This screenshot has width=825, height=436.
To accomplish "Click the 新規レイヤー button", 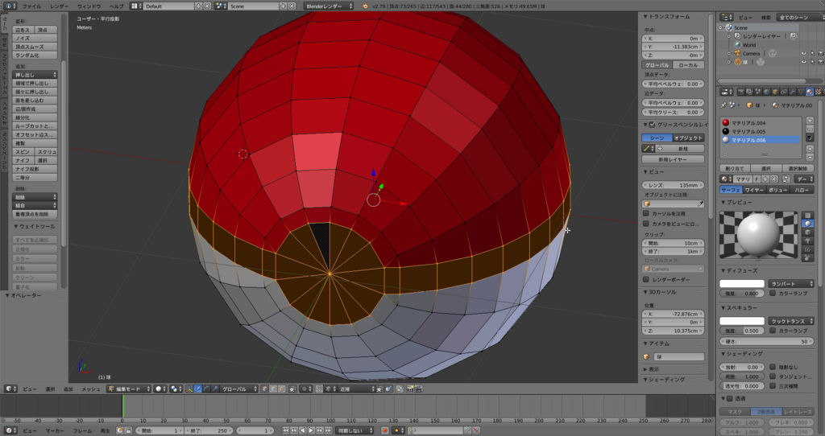I will pyautogui.click(x=674, y=159).
